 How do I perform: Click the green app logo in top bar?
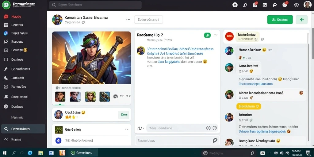(6, 5)
